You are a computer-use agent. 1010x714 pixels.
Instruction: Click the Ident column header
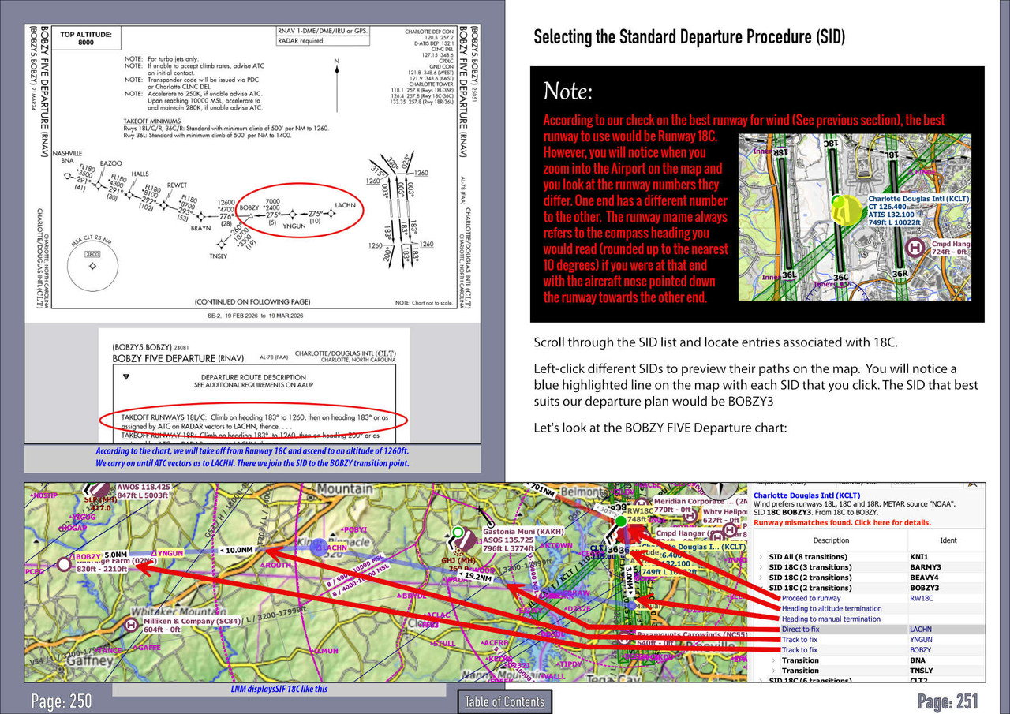pyautogui.click(x=948, y=540)
